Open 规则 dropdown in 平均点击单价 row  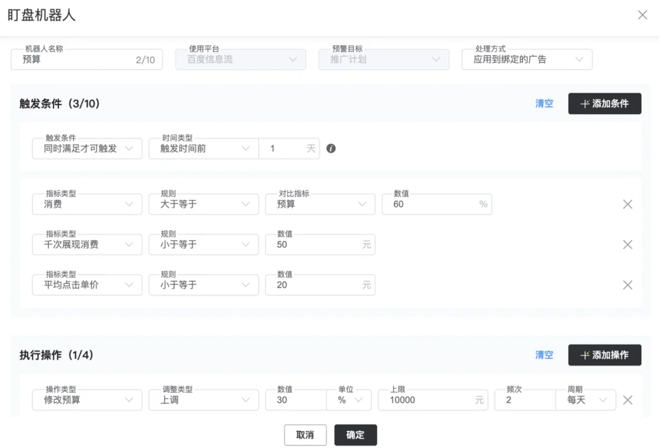pos(203,285)
